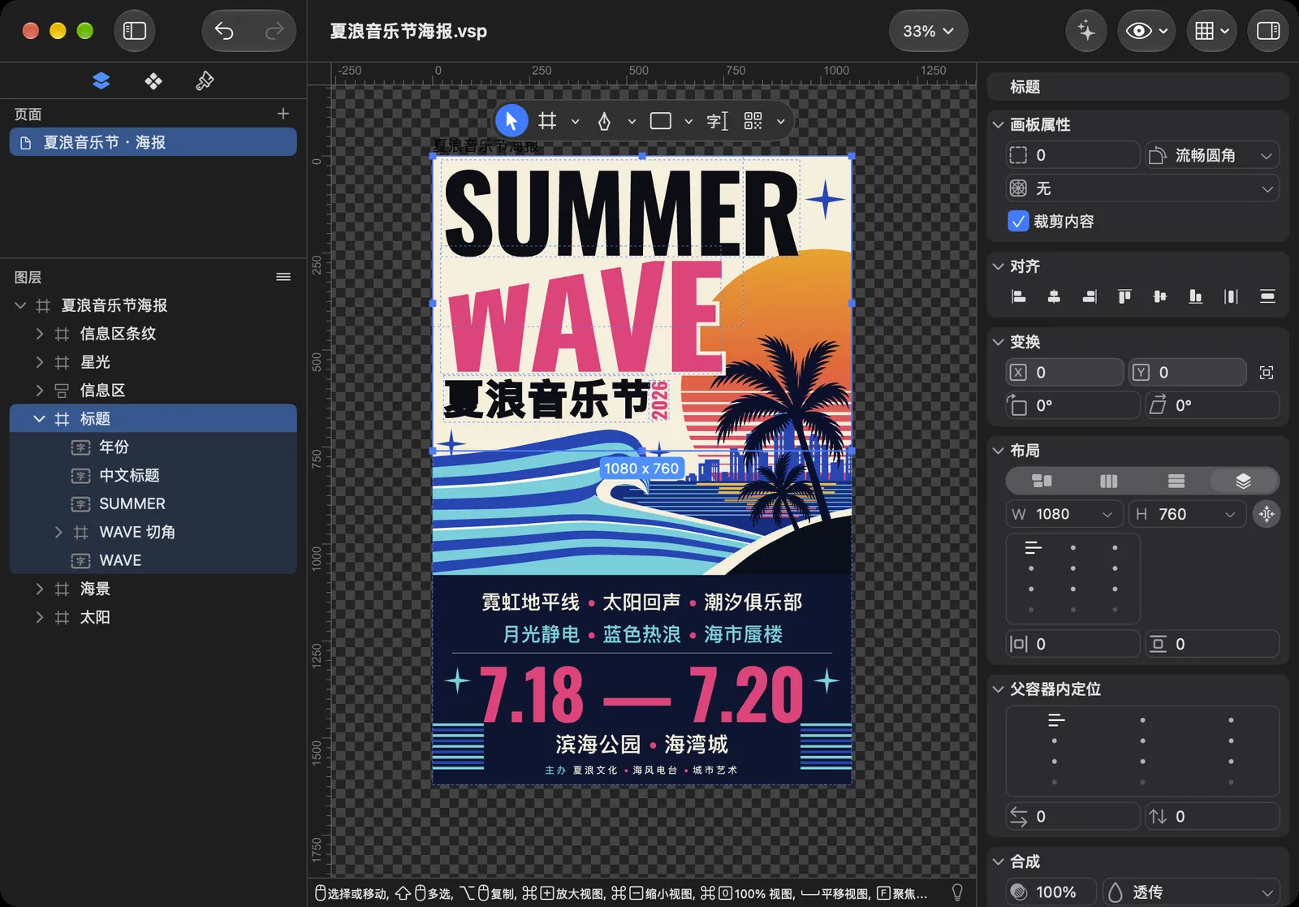Click the frame-to-fit icon beside Y field
1299x907 pixels.
1267,373
